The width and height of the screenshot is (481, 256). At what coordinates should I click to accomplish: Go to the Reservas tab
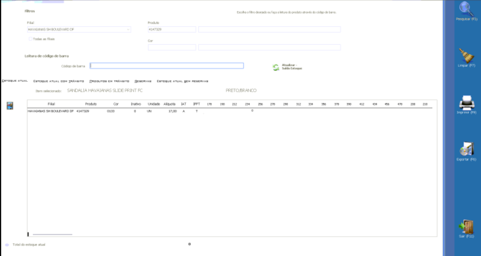[x=143, y=81]
